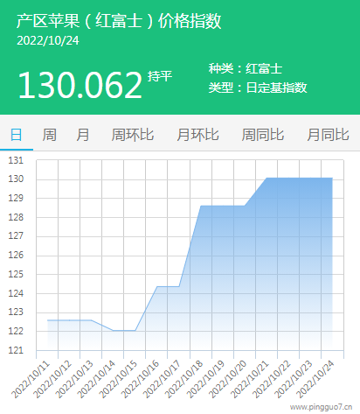Viewport: 360px width, 414px height.
Task: Click the 种类：红富士 label
Action: (x=246, y=69)
